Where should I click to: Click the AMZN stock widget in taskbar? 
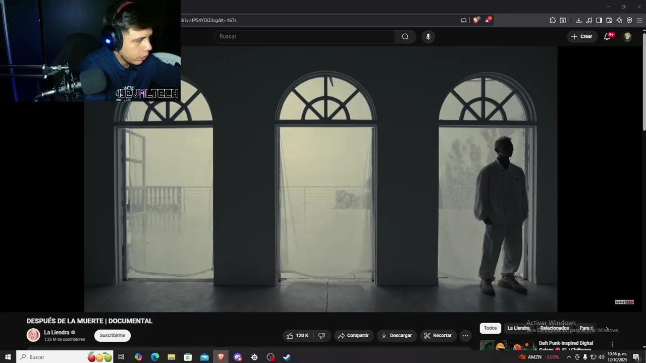[x=539, y=357]
